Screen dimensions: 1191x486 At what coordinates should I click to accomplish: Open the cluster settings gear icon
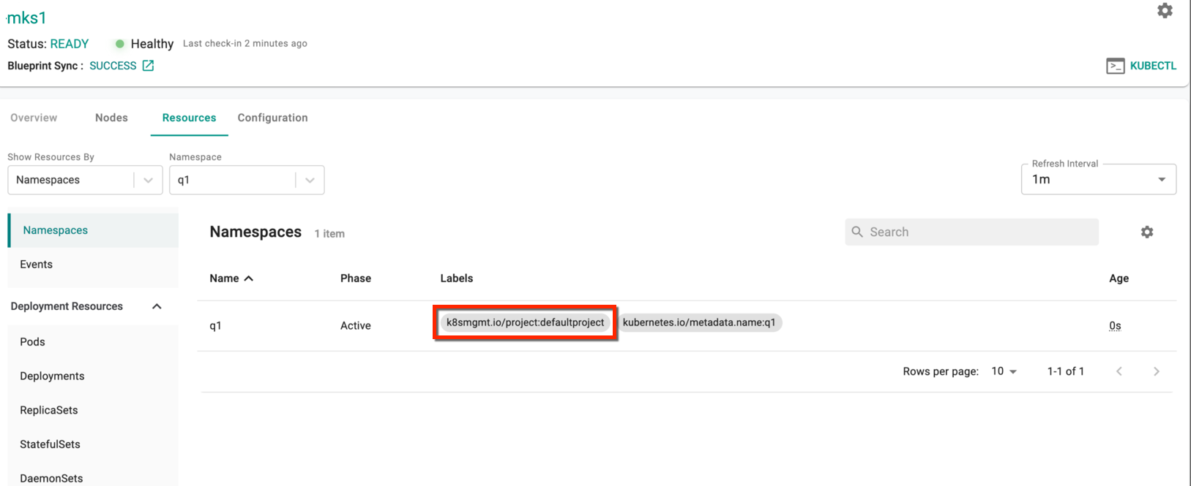[1165, 10]
